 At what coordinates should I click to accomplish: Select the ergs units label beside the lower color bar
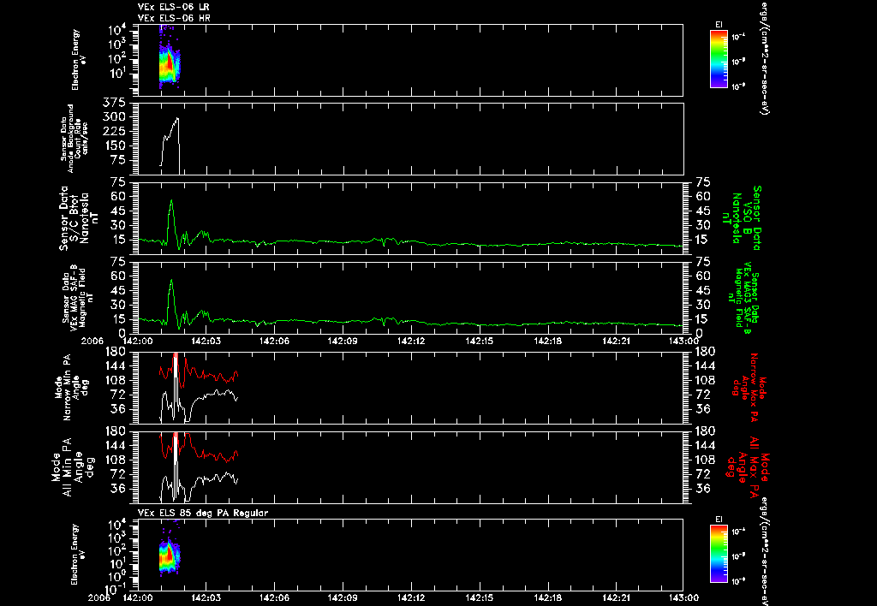point(764,550)
